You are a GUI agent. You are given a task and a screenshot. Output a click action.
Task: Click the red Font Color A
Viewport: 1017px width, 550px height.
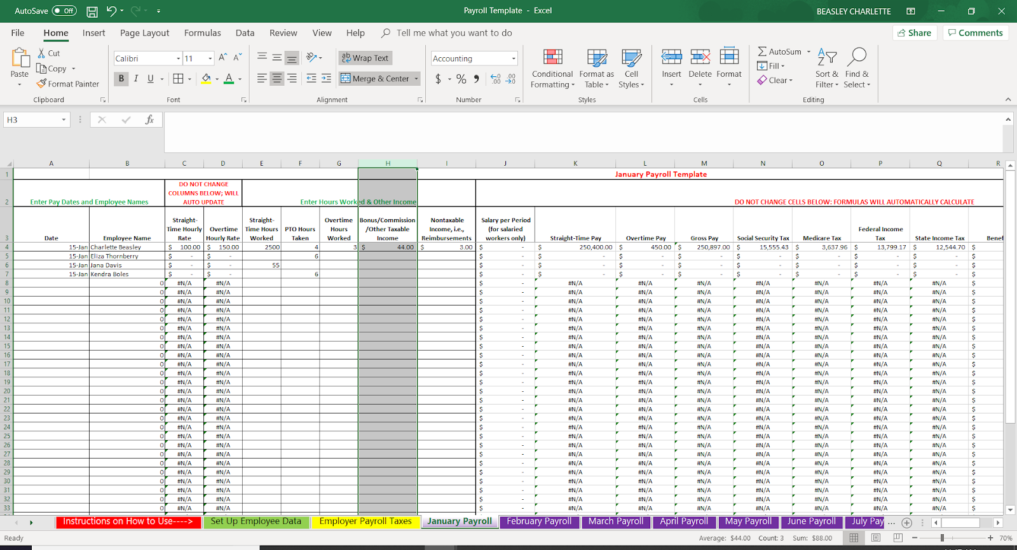(x=229, y=79)
